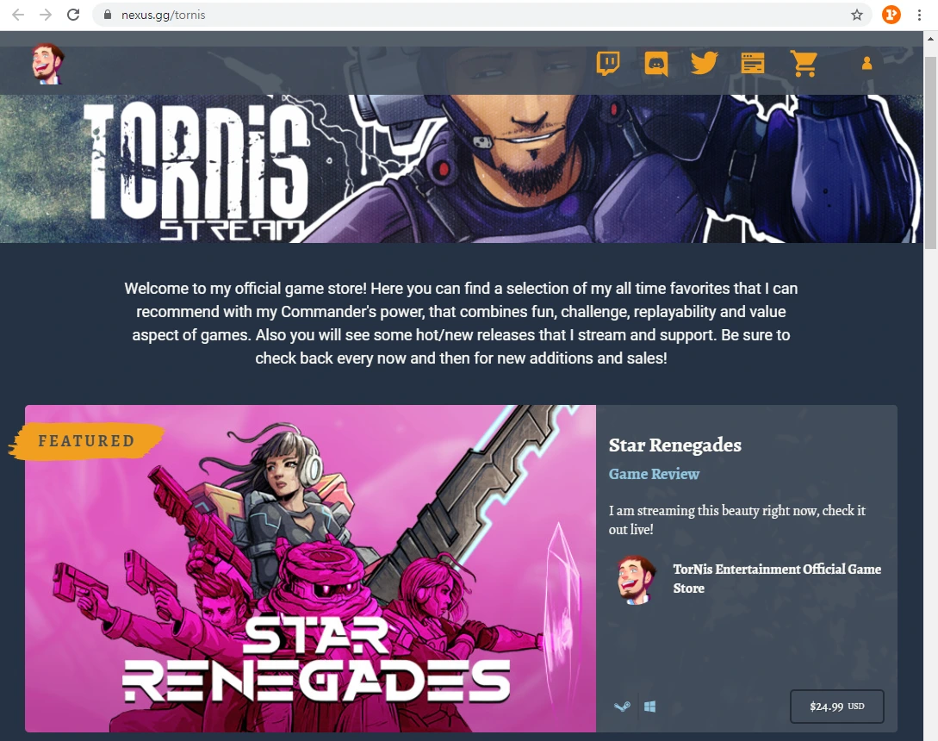The height and width of the screenshot is (741, 938).
Task: Open the Twitter profile icon
Action: point(704,63)
